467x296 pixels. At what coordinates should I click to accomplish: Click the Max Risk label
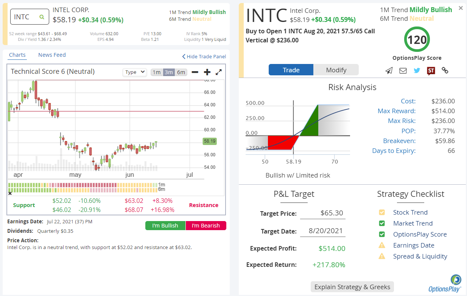tap(402, 121)
